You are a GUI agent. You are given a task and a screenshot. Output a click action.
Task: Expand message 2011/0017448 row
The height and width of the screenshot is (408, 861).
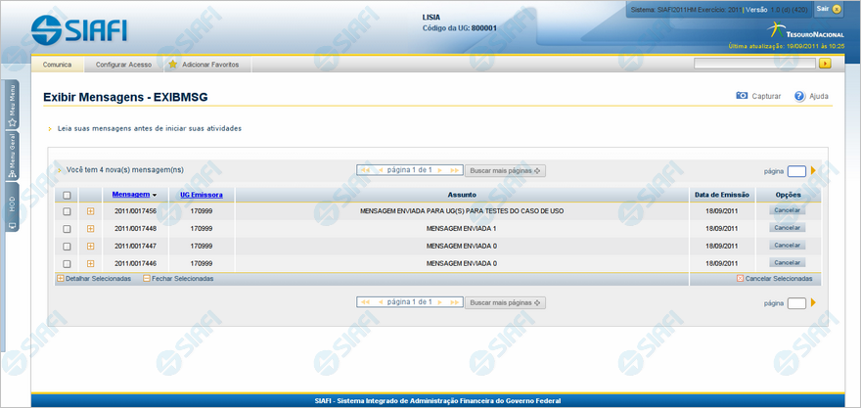91,229
